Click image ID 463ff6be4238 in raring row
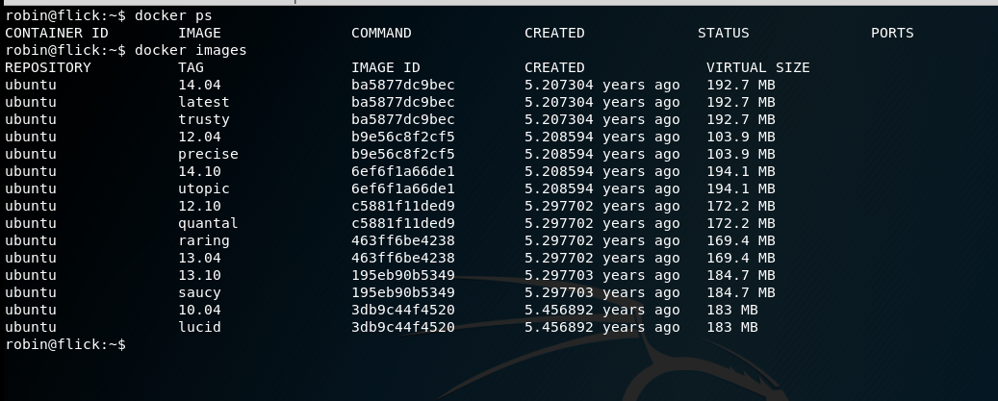This screenshot has height=401, width=998. point(403,240)
